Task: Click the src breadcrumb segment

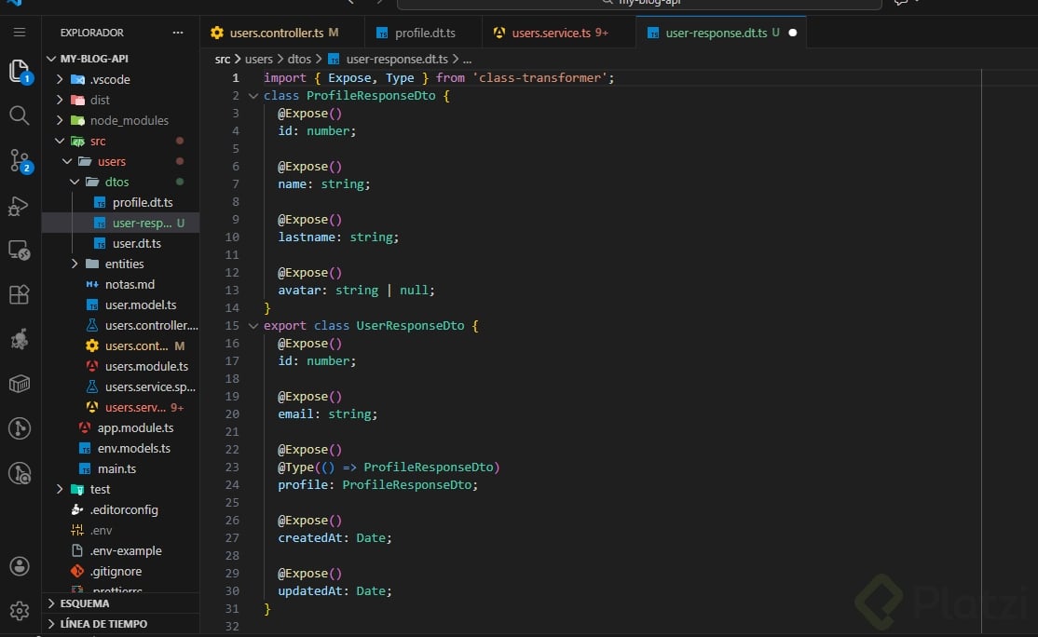Action: coord(223,59)
